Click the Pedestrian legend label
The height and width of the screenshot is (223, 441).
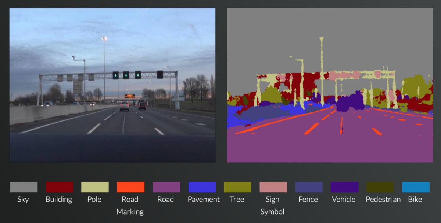[383, 200]
